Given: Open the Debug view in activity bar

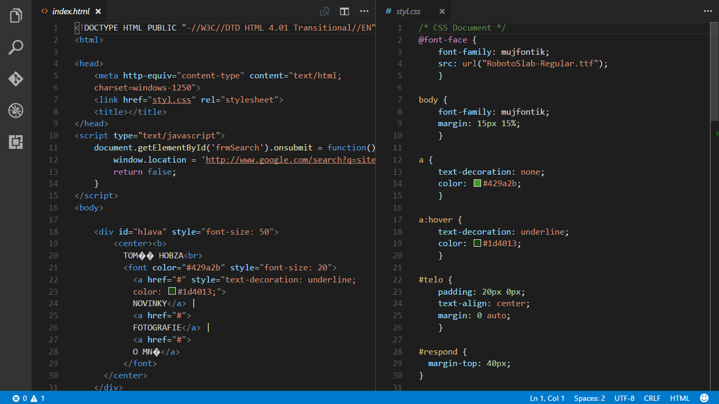Looking at the screenshot, I should [16, 110].
